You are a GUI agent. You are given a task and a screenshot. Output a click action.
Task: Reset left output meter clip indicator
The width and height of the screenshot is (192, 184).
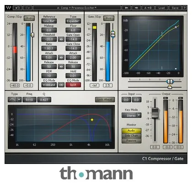click(165, 98)
